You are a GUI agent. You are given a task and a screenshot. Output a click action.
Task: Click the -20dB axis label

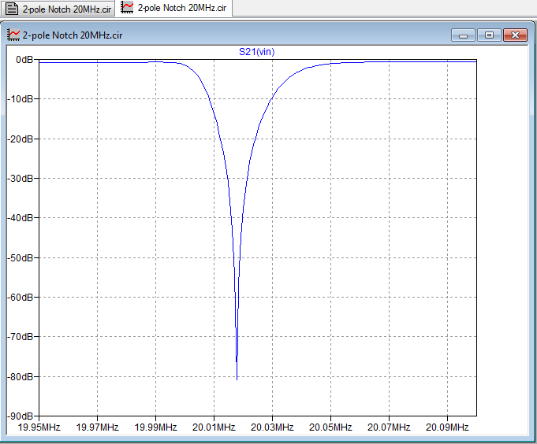21,139
